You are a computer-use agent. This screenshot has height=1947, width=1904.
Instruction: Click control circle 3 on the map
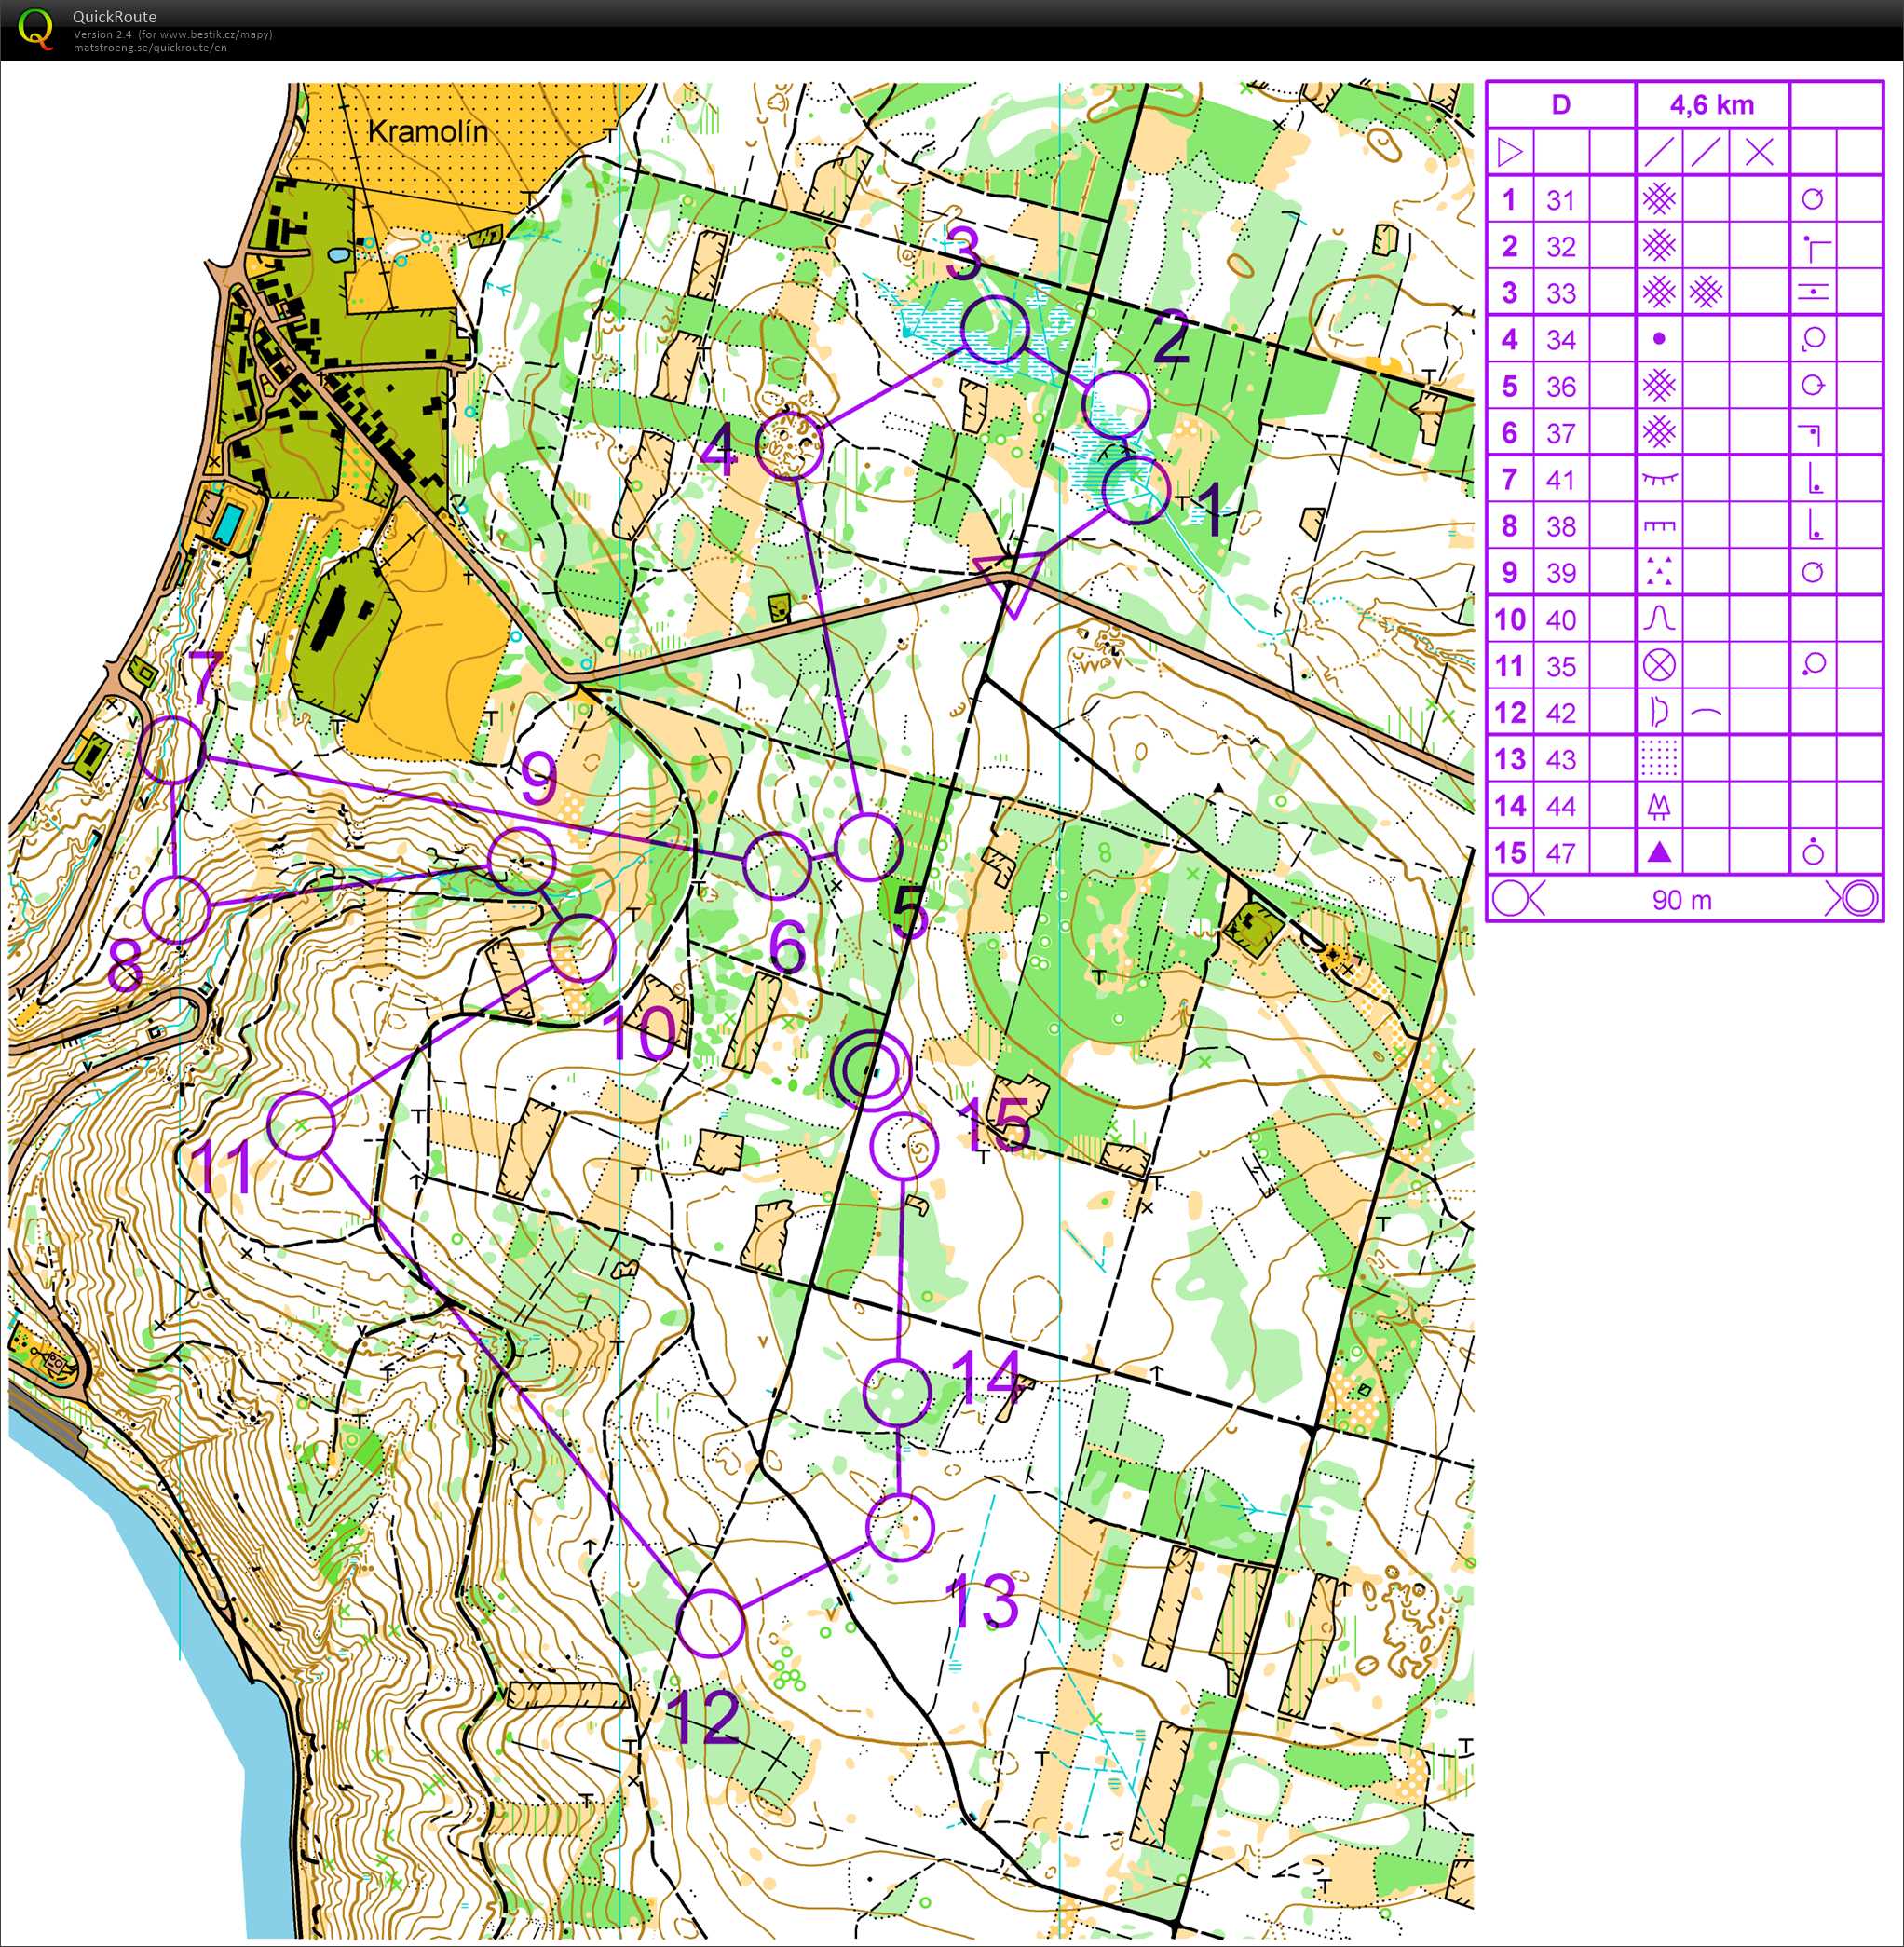pyautogui.click(x=995, y=329)
